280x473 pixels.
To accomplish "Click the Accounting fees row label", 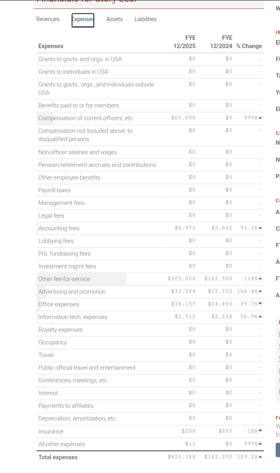I will (x=59, y=228).
